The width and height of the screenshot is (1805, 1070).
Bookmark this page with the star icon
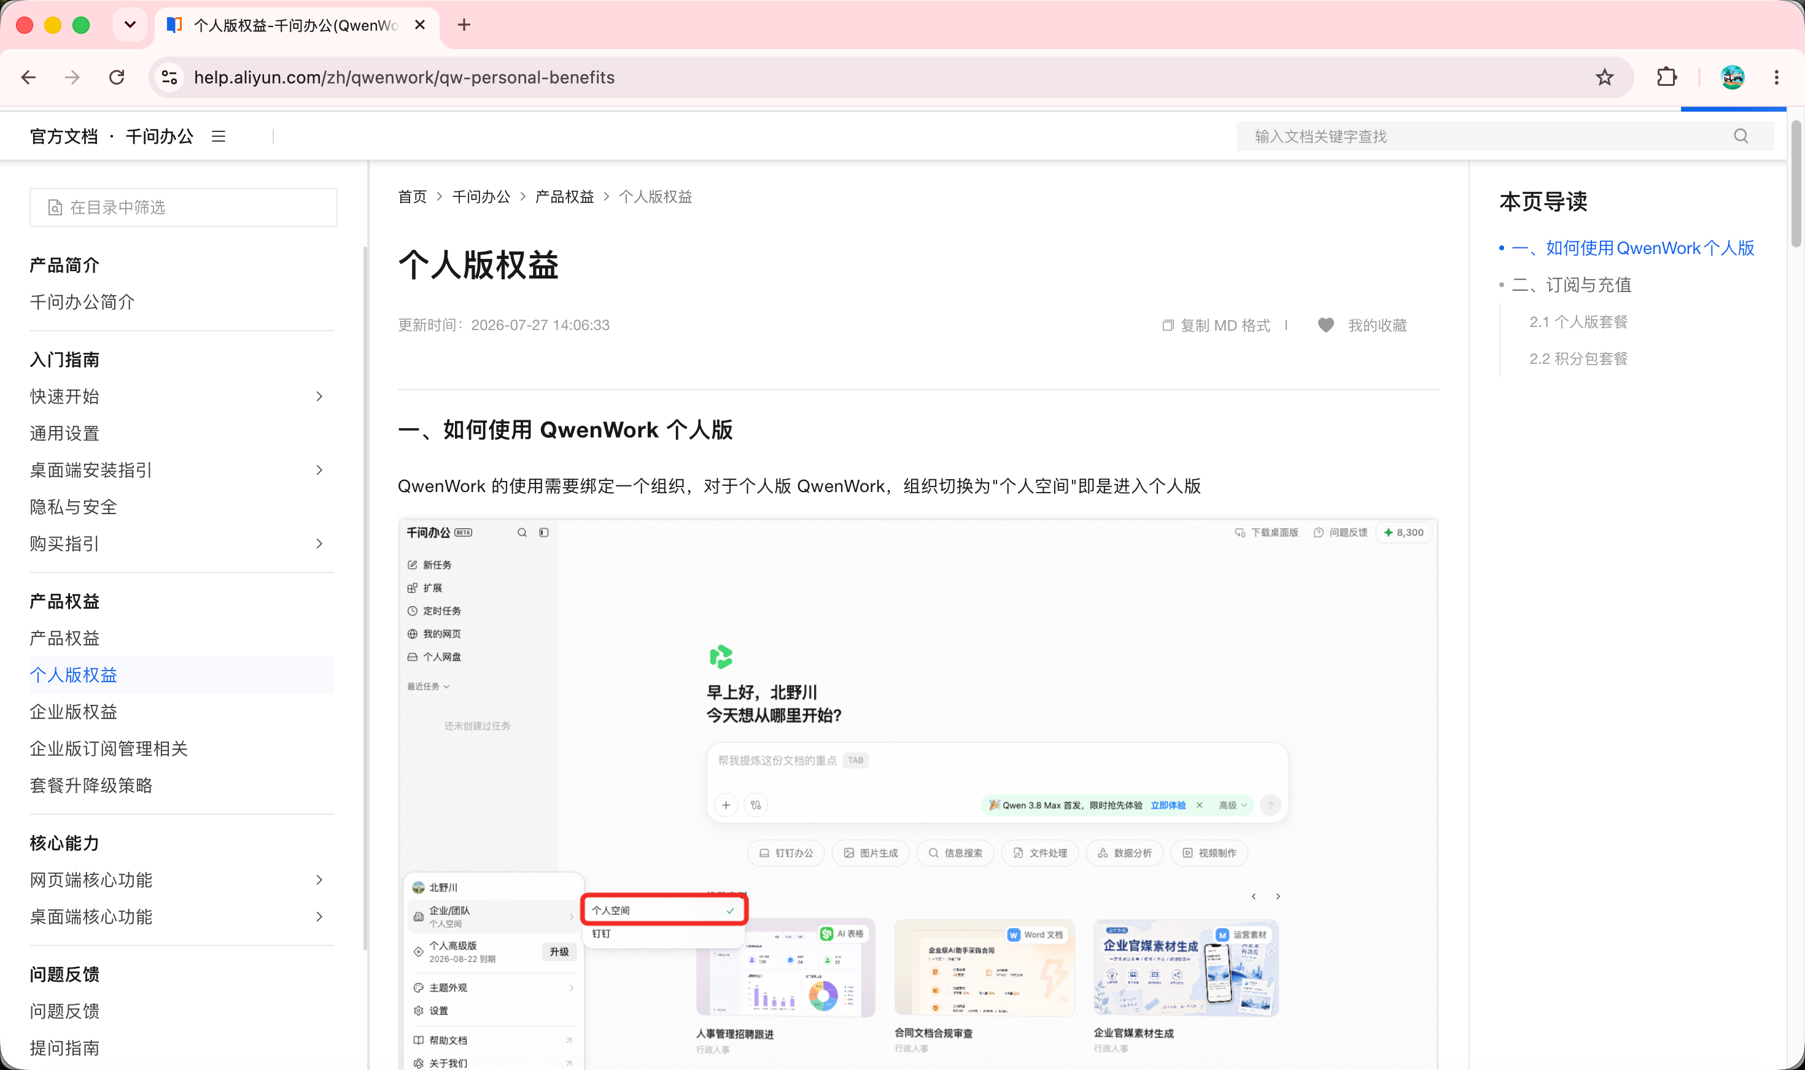1604,77
